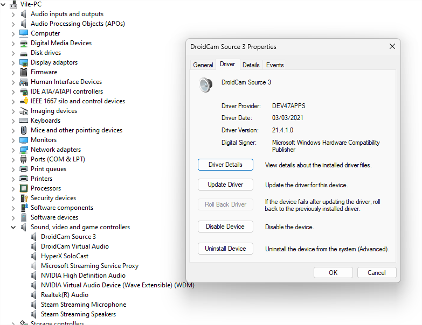The image size is (422, 325).
Task: Click the Disk drives icon
Action: click(24, 53)
